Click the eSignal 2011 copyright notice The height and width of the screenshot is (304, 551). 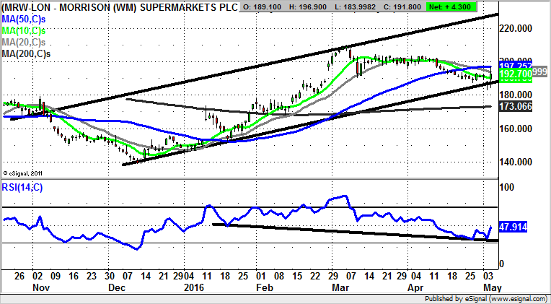pyautogui.click(x=24, y=173)
